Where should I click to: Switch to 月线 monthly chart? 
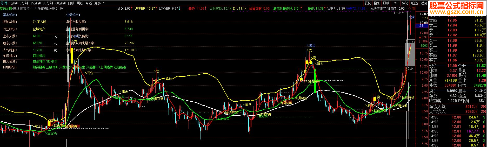[x=89, y=3]
